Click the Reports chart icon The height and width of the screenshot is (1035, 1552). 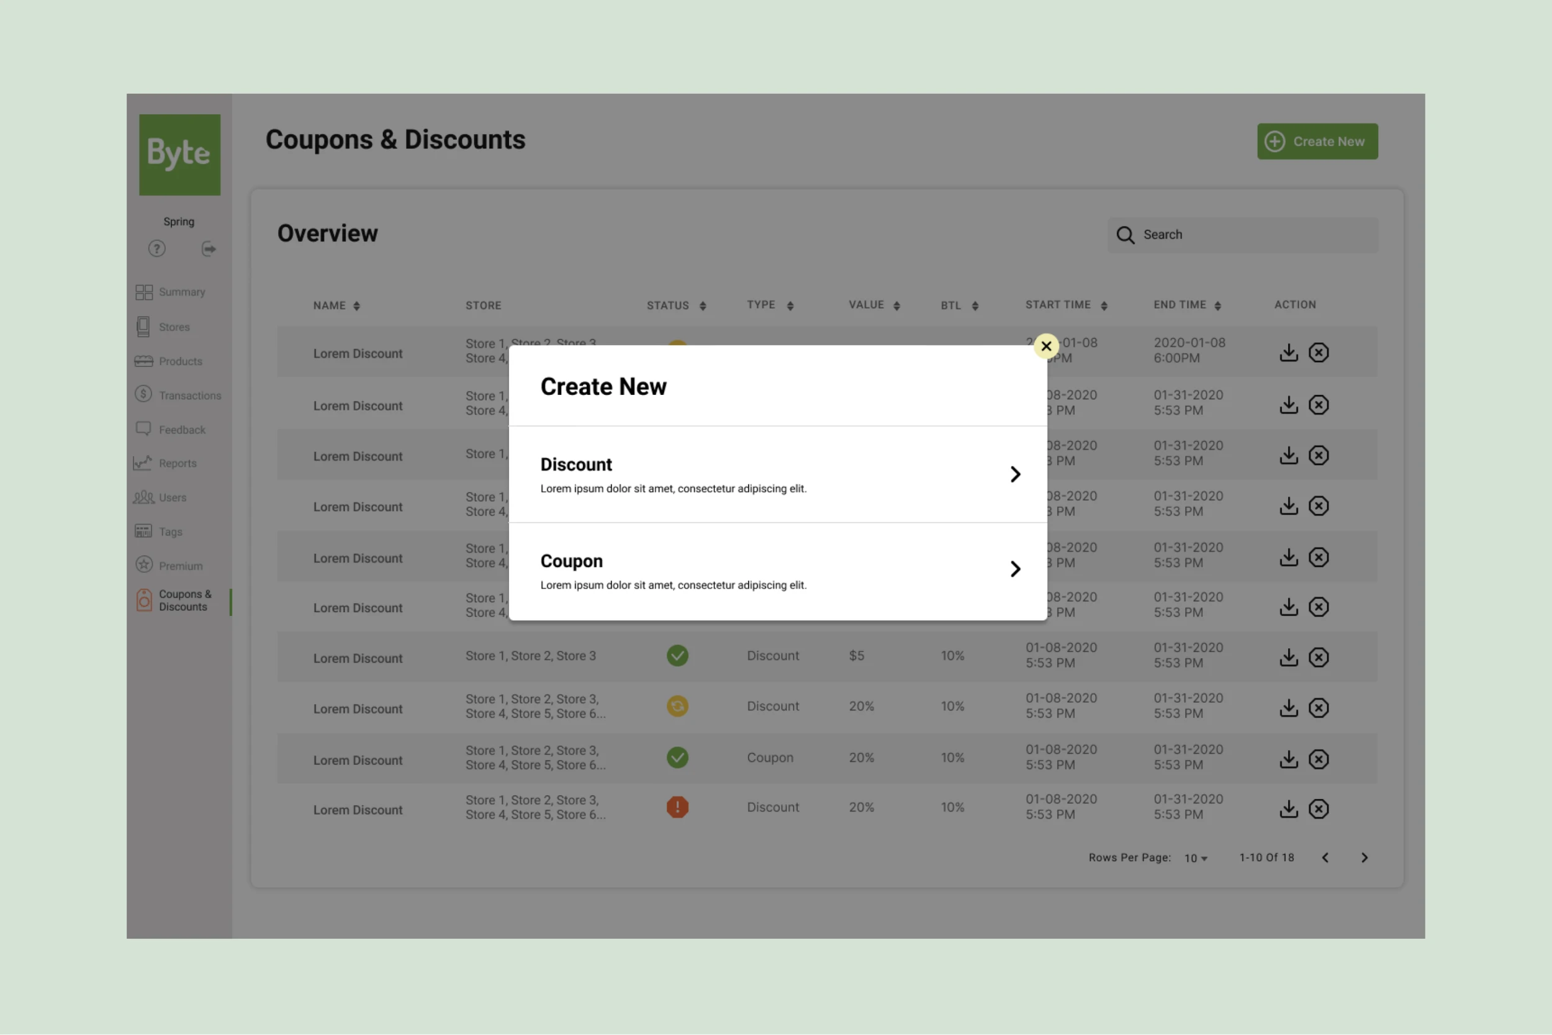click(x=143, y=463)
